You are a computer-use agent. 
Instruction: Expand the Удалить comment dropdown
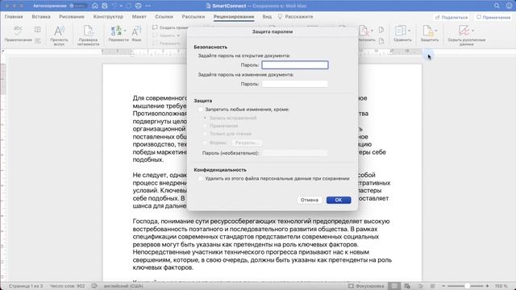pyautogui.click(x=178, y=35)
